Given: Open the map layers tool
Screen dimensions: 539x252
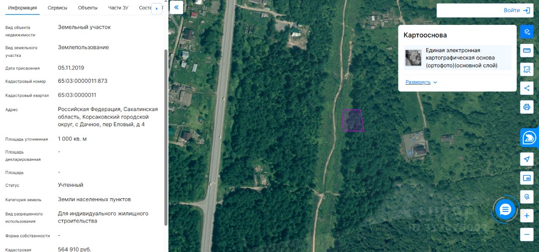Looking at the screenshot, I should click(526, 32).
